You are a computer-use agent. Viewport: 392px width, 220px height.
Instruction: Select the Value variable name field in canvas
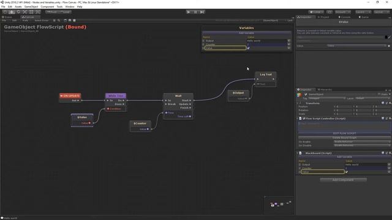click(x=225, y=48)
